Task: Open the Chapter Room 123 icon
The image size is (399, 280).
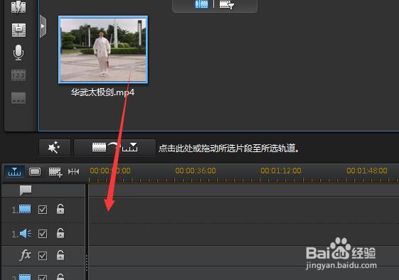Action: click(18, 75)
